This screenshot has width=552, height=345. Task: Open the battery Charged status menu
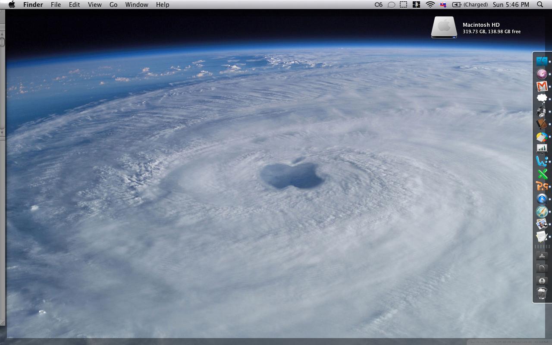(x=470, y=5)
